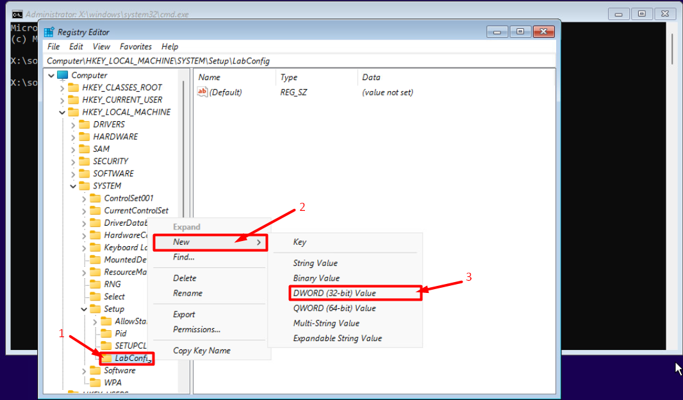Click the lowercase Software folder icon under SYSTEM
The width and height of the screenshot is (683, 400).
[95, 371]
